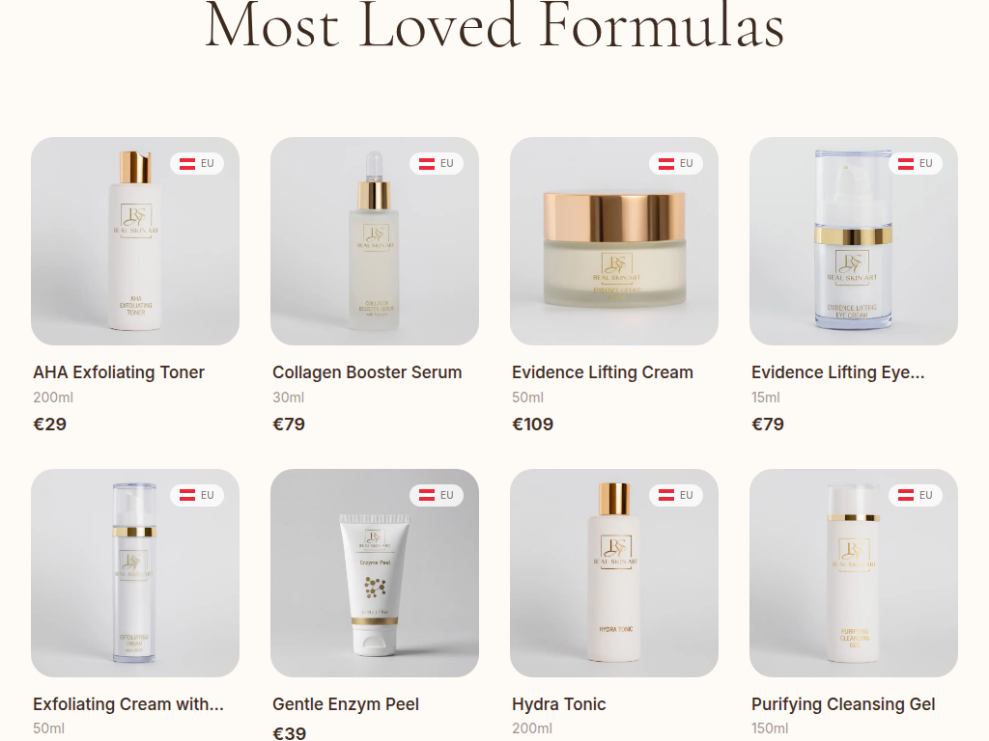Click the EU flag badge on Cleansing Gel
This screenshot has height=741, width=989.
(916, 495)
